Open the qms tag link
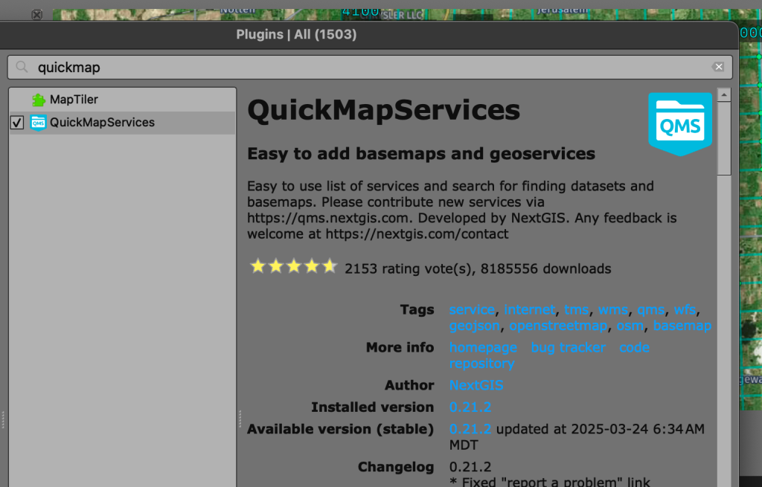 coord(650,310)
